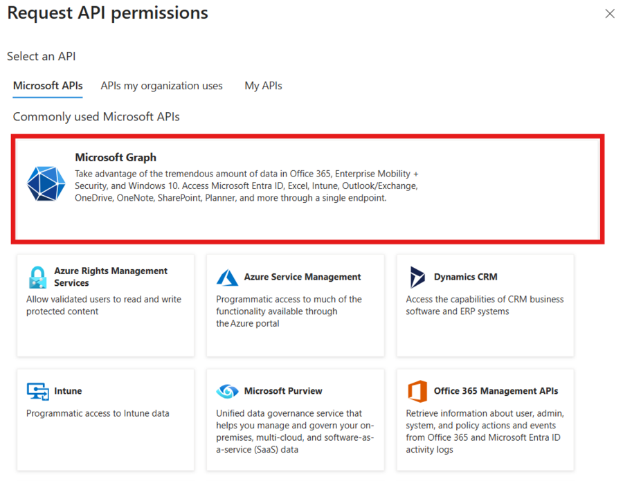Close the Request API permissions pane

(x=610, y=14)
